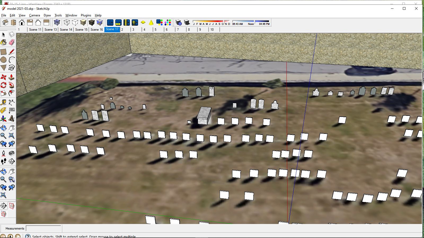
Task: Activate the Push/Pull tool
Action: pyautogui.click(x=12, y=77)
